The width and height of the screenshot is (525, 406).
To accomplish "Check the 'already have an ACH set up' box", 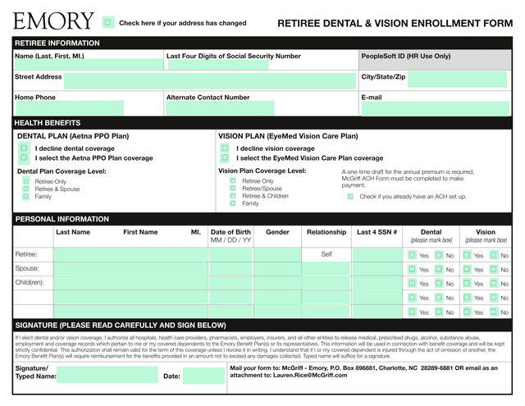I will [x=350, y=196].
